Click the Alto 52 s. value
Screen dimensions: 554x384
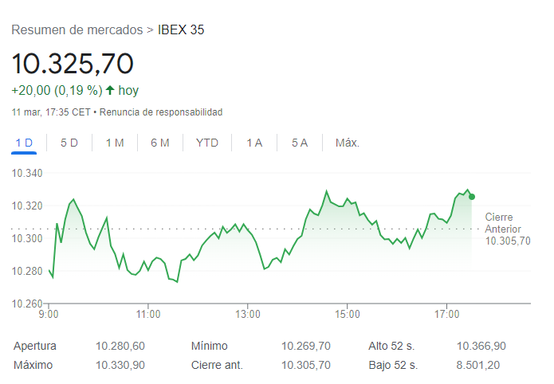pyautogui.click(x=481, y=346)
